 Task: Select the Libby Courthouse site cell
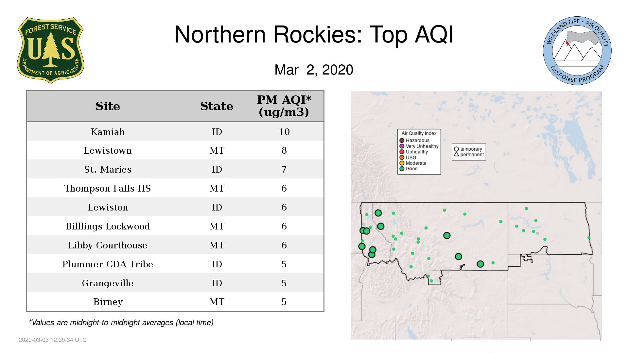(108, 245)
